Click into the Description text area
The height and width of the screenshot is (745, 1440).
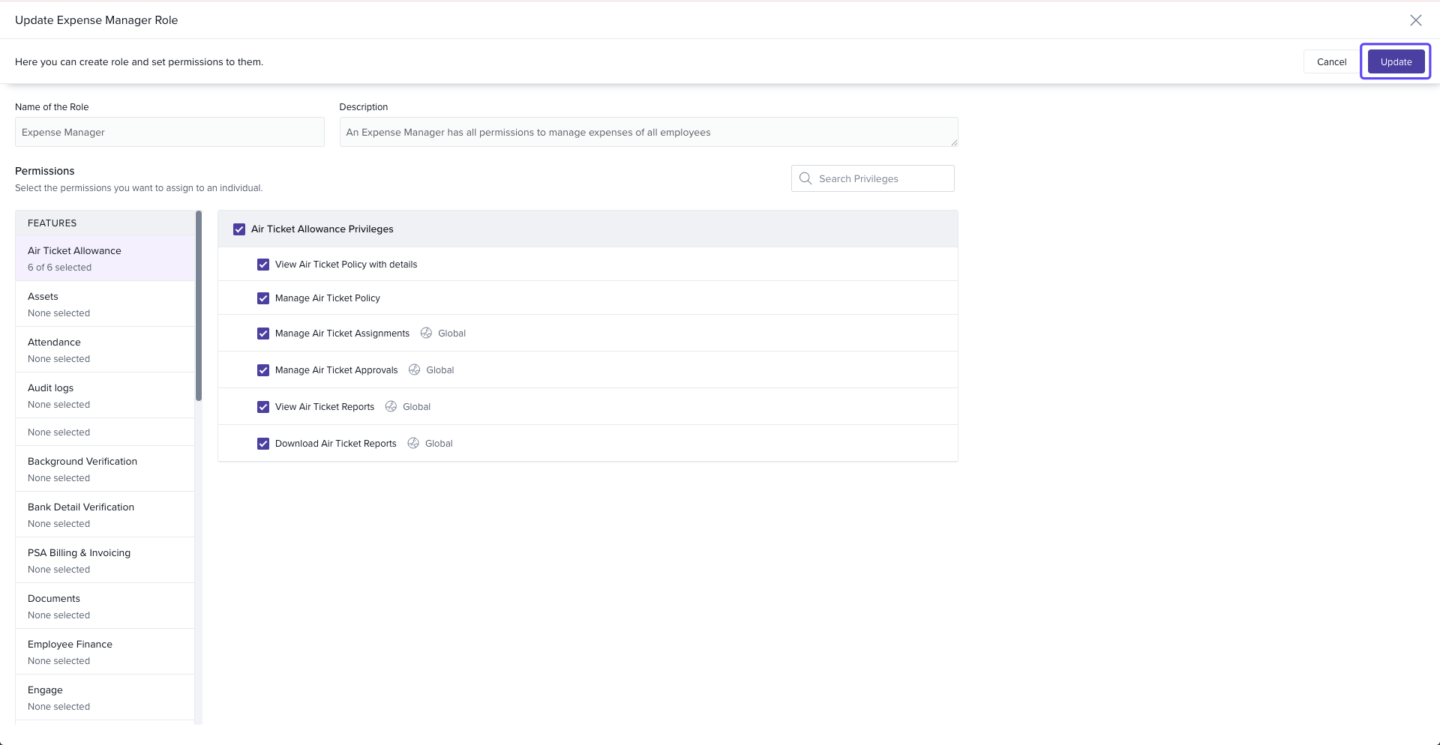click(648, 133)
